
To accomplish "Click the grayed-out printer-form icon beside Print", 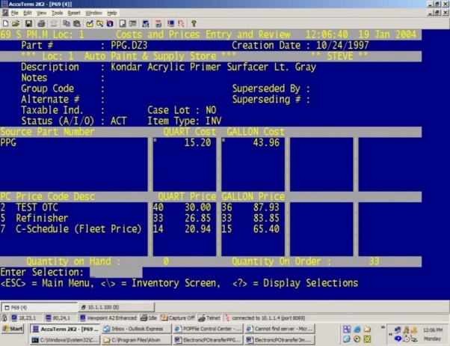I will pyautogui.click(x=54, y=23).
